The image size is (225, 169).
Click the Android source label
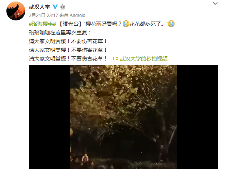(77, 16)
